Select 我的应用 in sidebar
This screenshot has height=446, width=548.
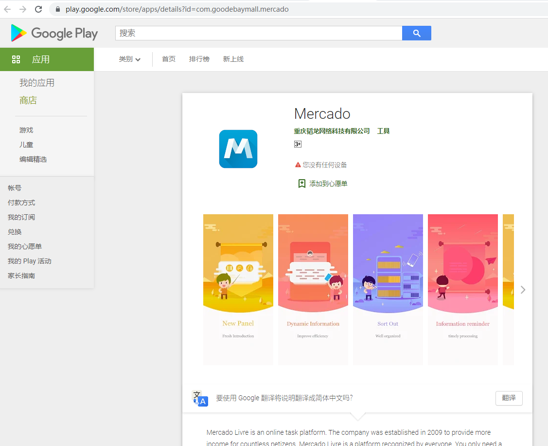(x=37, y=83)
